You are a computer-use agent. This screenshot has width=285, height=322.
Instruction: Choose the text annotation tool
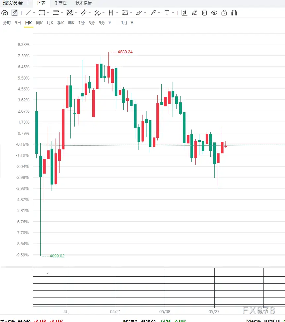[167, 13]
